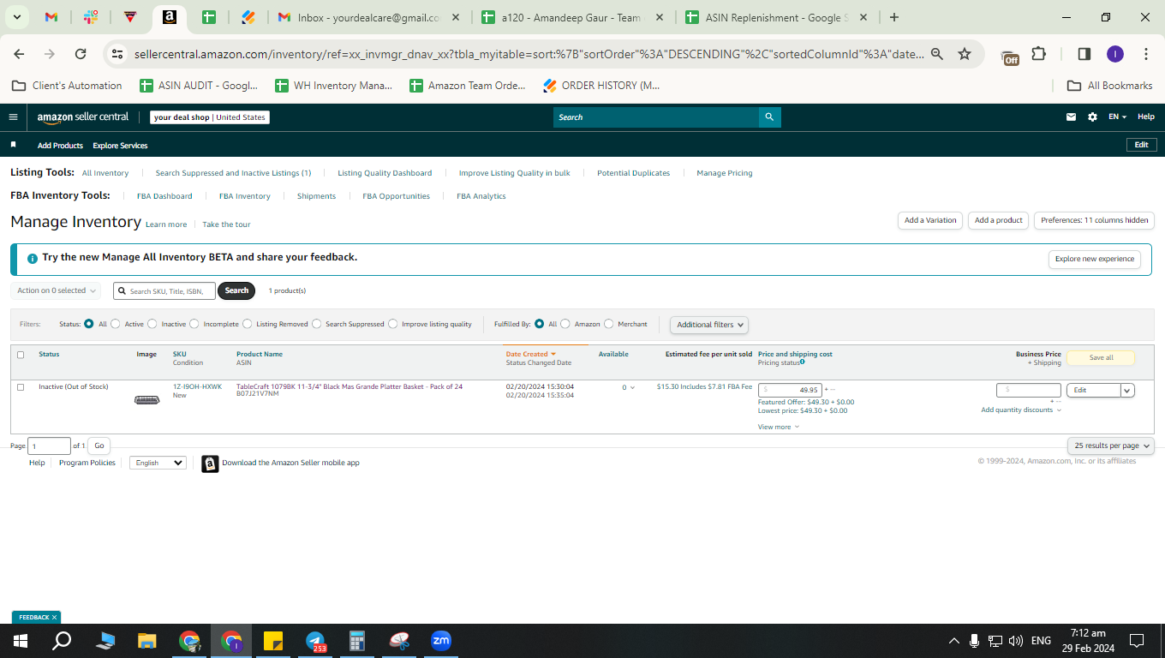Click the Add a product button

tap(999, 220)
